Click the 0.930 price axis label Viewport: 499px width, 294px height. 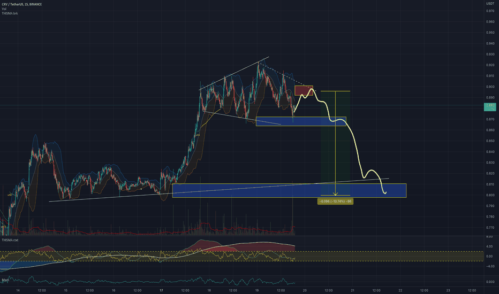[x=490, y=55]
